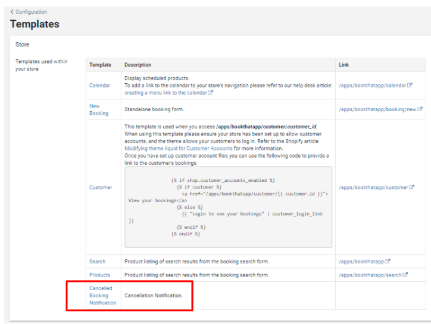This screenshot has width=431, height=324.
Task: Click external-link icon after /apps/bookthatapp/calendar
Action: point(410,86)
